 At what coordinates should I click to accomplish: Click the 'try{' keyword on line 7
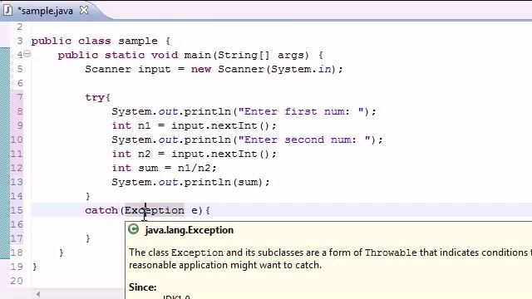point(98,97)
